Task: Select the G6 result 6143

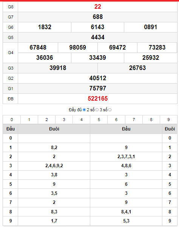Action: [97, 27]
